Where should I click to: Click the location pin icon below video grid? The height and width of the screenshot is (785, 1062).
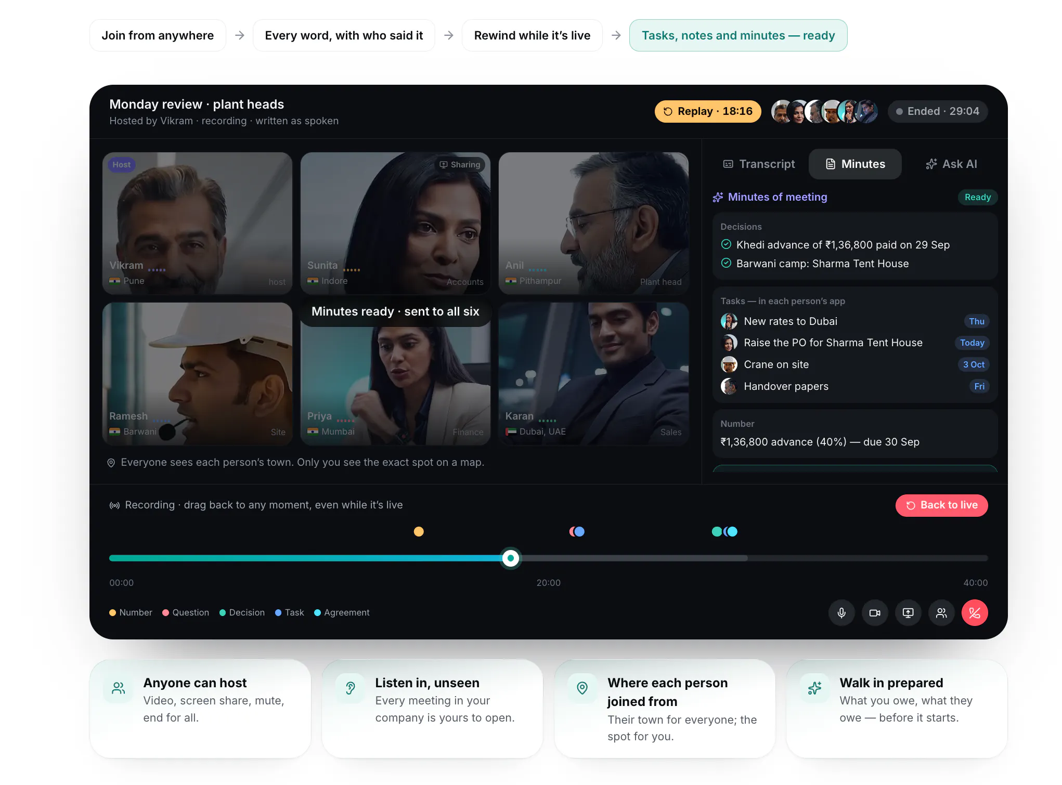pos(111,463)
